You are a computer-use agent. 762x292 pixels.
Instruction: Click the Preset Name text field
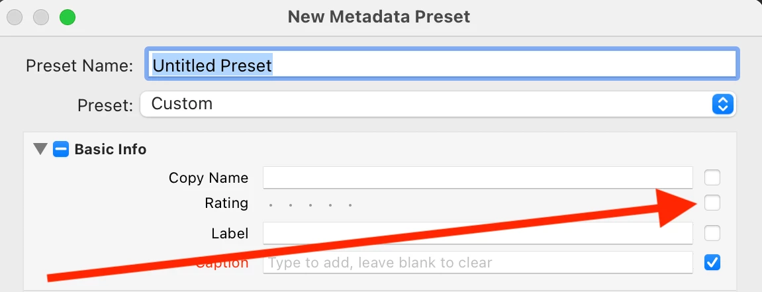(440, 66)
